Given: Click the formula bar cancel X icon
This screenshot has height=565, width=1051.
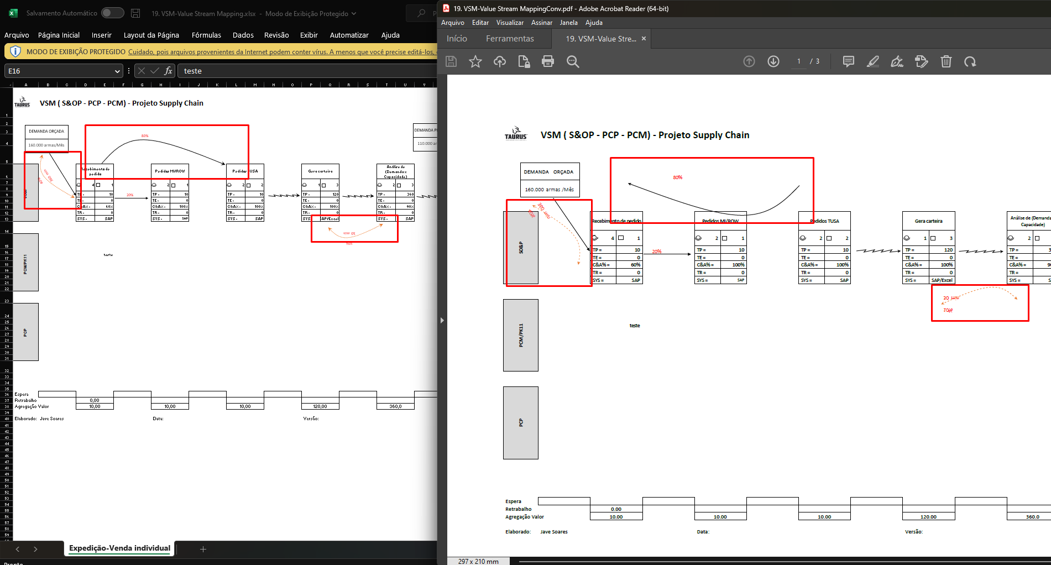Looking at the screenshot, I should (x=142, y=71).
